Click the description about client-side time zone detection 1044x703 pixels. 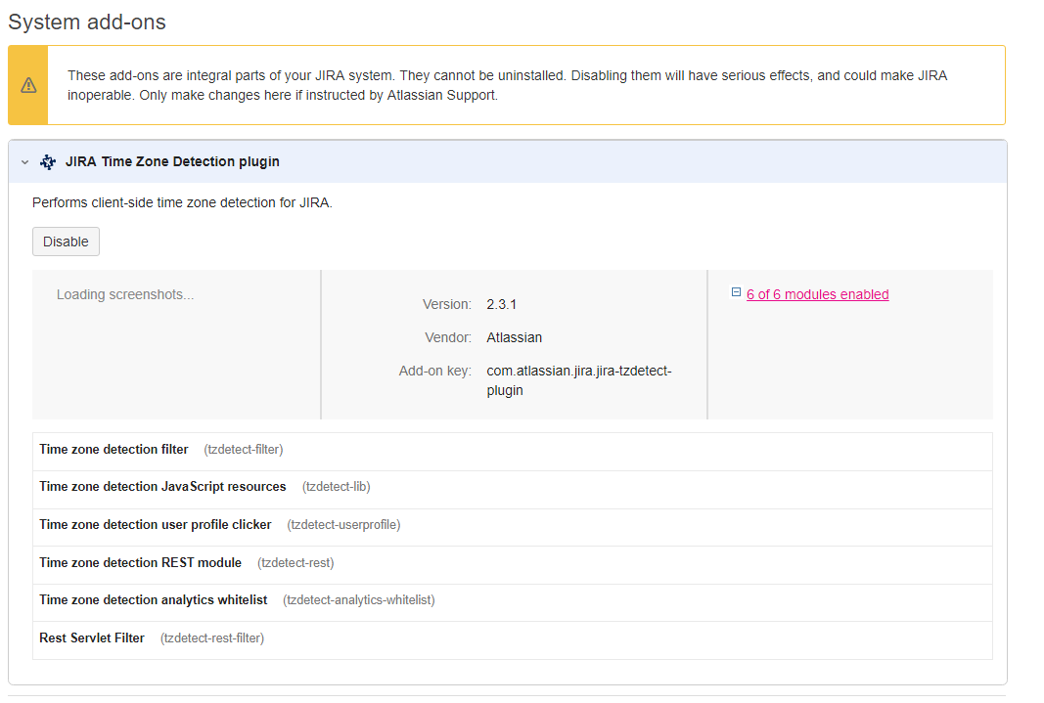pyautogui.click(x=182, y=202)
